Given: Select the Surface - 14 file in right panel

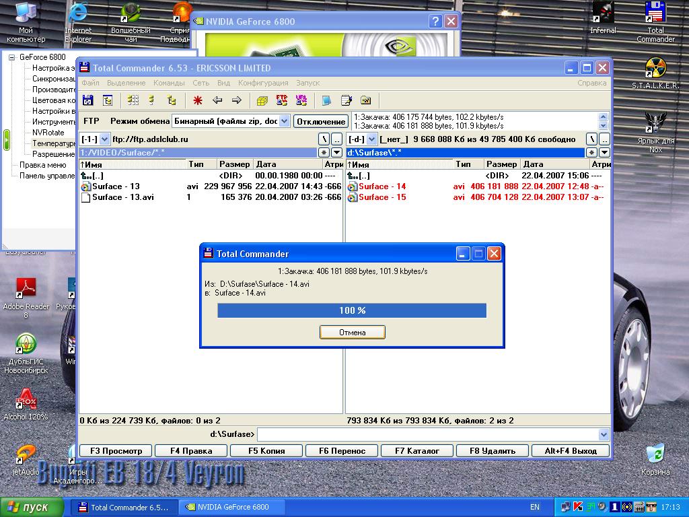Looking at the screenshot, I should click(x=478, y=186).
